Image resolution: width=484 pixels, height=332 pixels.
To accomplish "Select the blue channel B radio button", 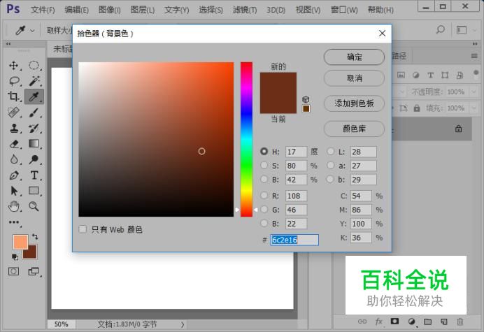I will point(264,223).
